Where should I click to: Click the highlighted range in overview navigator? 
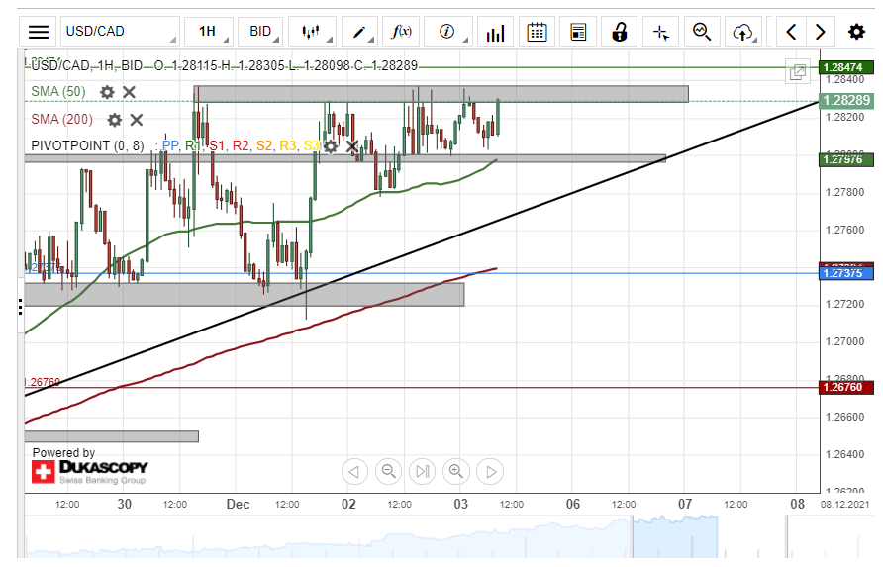[x=675, y=537]
